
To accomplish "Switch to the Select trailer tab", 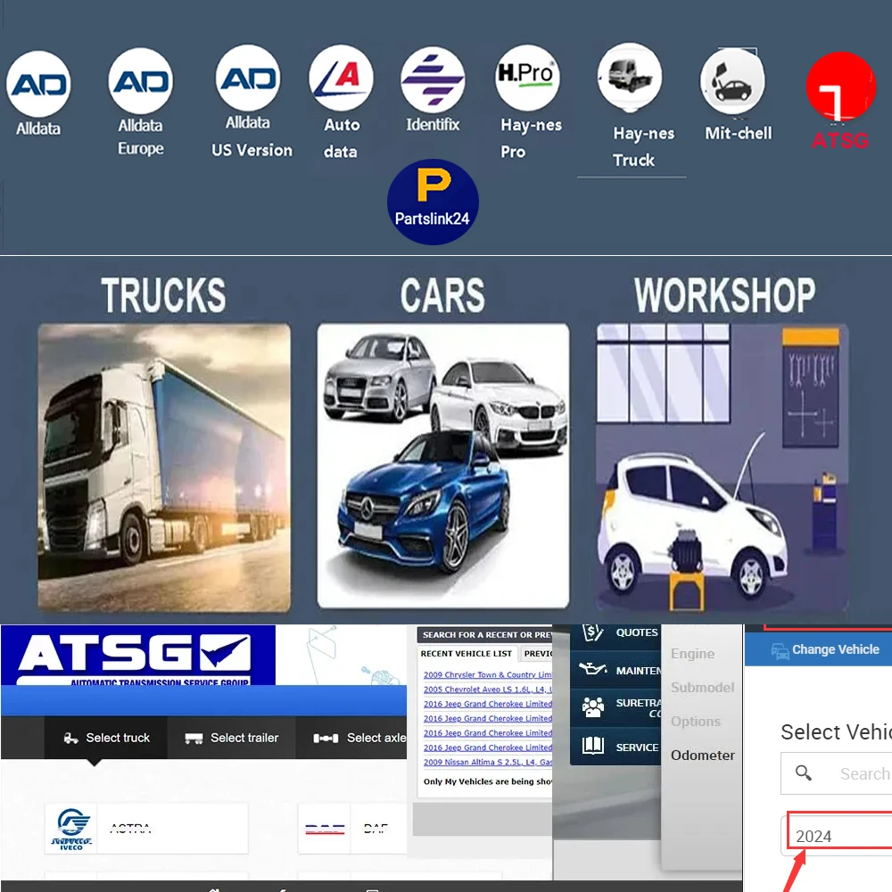I will [x=232, y=738].
